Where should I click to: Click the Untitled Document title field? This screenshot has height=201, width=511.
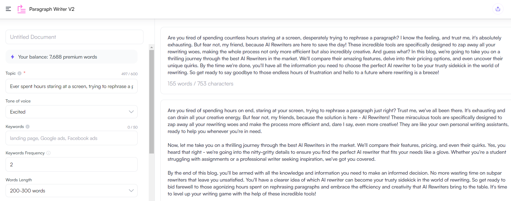click(74, 37)
